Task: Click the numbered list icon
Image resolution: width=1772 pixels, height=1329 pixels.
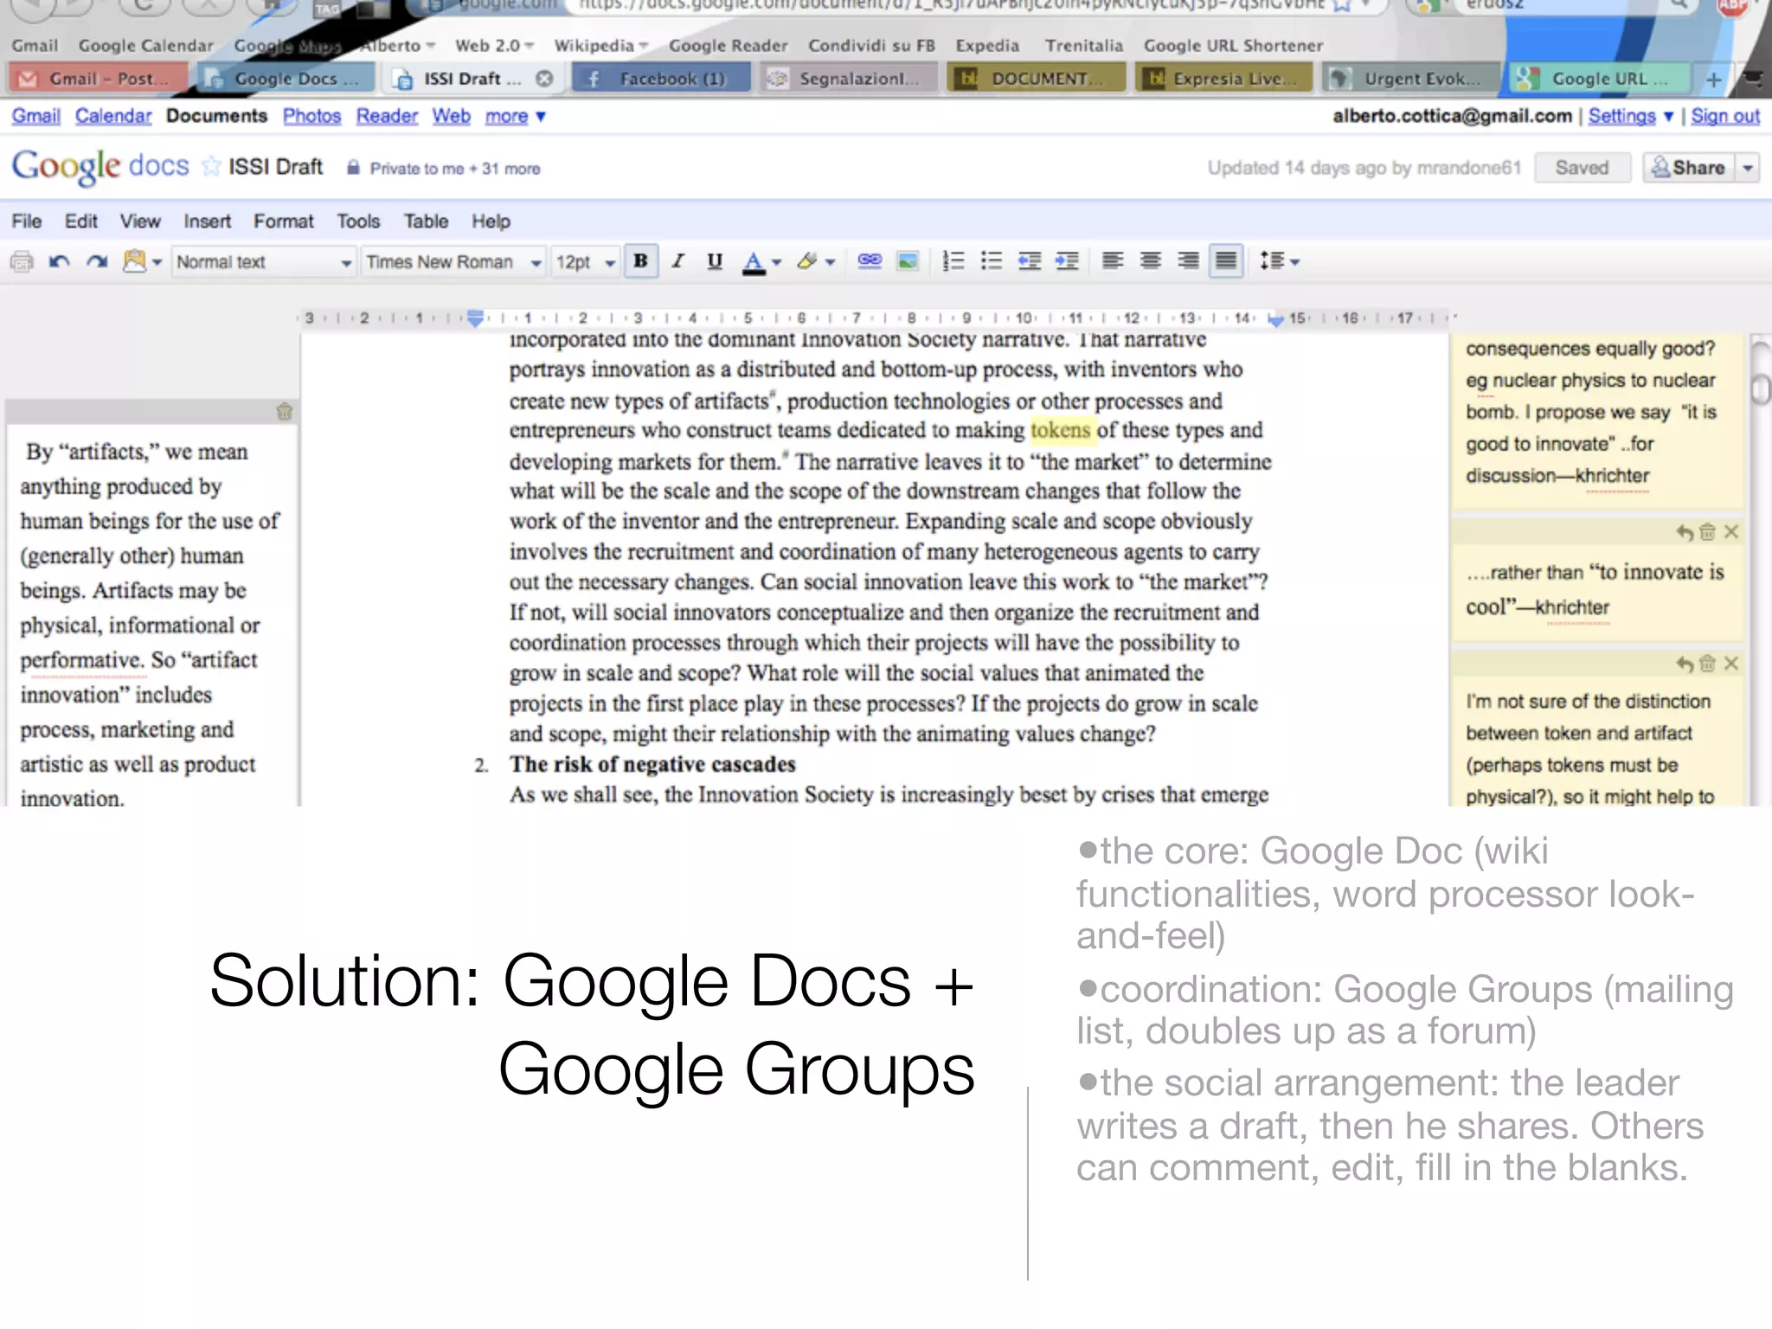Action: [953, 260]
